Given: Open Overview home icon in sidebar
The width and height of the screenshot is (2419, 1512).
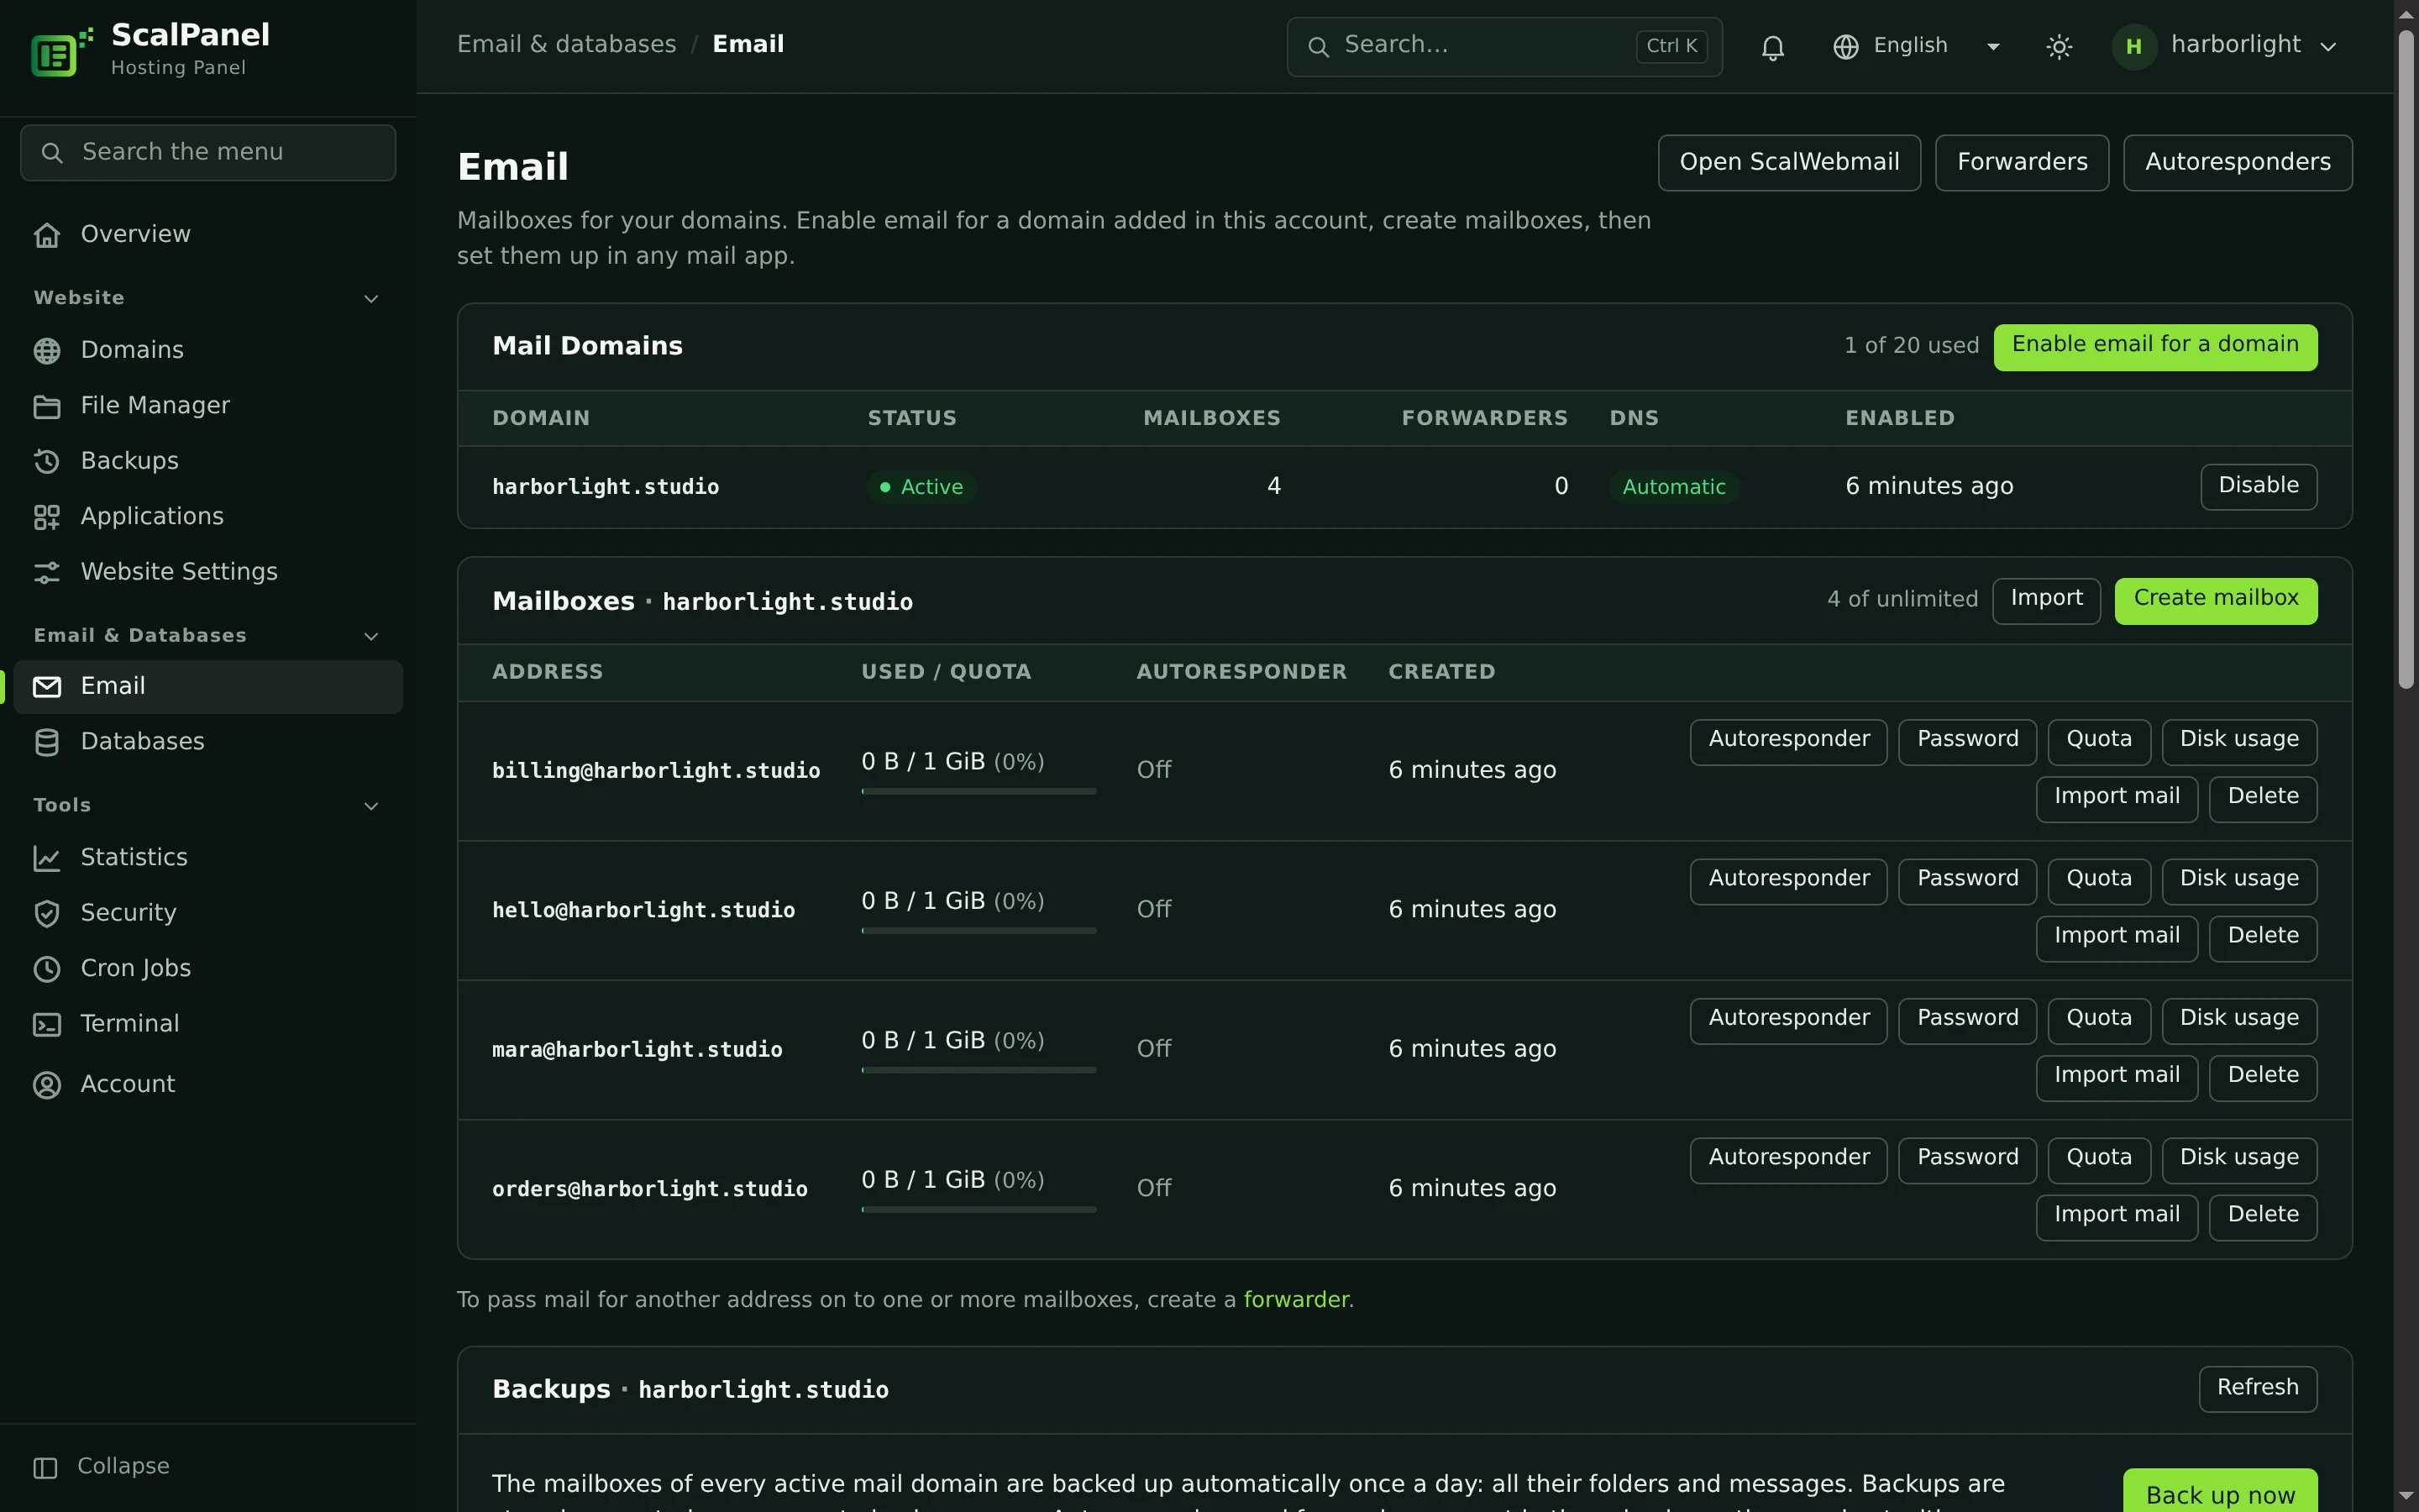Looking at the screenshot, I should [x=47, y=235].
